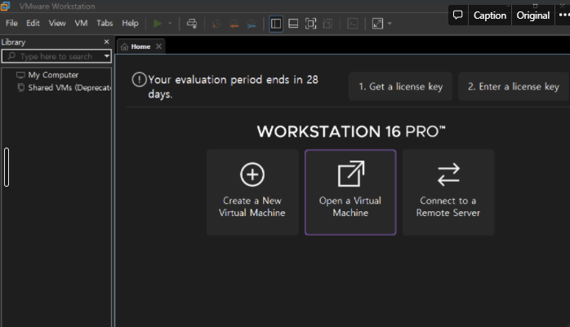Click Connect to a Remote Server tile
The width and height of the screenshot is (570, 327).
[448, 192]
